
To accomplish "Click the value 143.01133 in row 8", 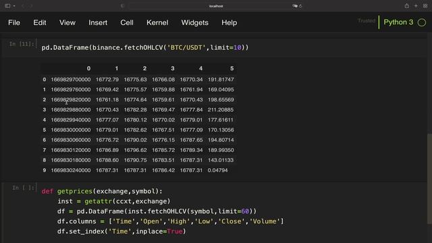I will coord(221,160).
